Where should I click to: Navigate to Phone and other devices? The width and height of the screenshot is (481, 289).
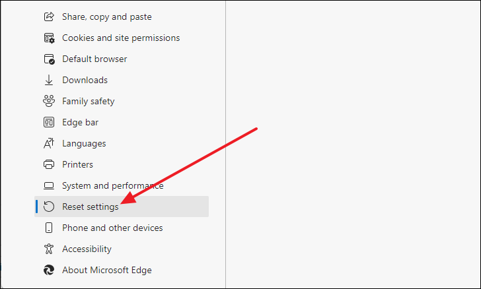click(x=112, y=228)
